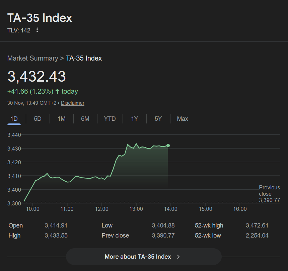Click the 12:00 time axis label
This screenshot has width=288, height=271.
point(101,209)
